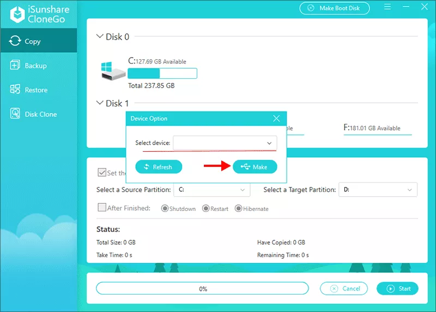The image size is (436, 312).
Task: Open the Restore section in sidebar
Action: 39,90
